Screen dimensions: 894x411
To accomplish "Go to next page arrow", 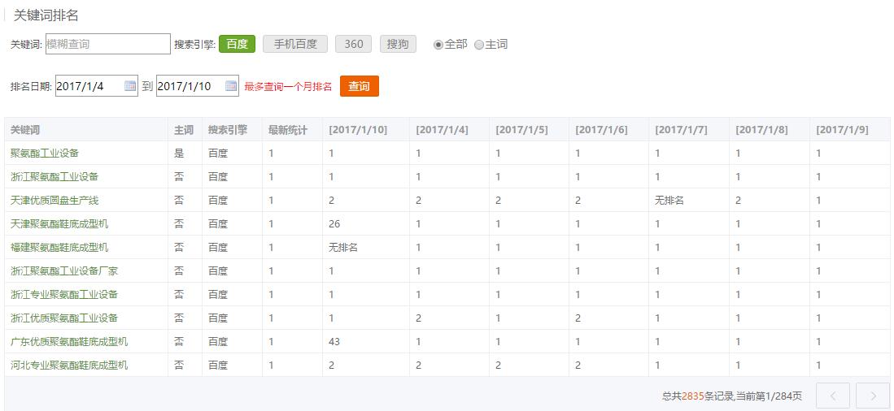I will tap(874, 396).
